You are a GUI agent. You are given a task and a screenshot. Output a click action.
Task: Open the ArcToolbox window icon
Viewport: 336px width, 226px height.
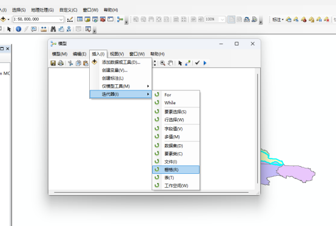coord(103,19)
